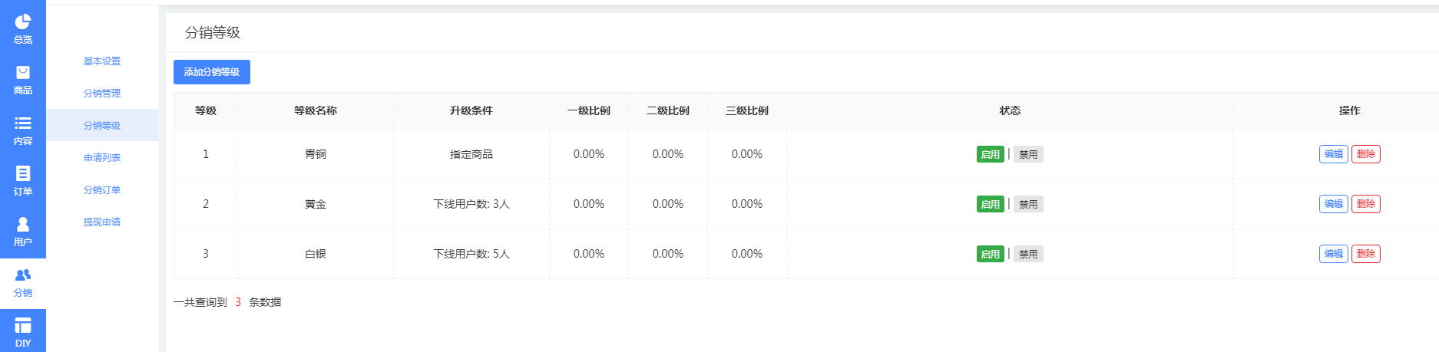Go to the 商品 products bag icon

23,73
